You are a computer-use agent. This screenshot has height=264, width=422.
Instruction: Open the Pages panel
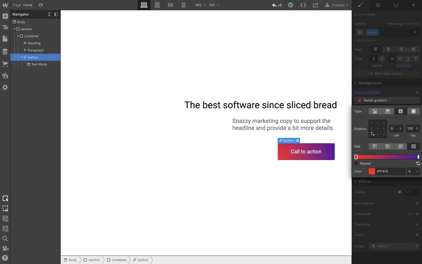pyautogui.click(x=5, y=39)
